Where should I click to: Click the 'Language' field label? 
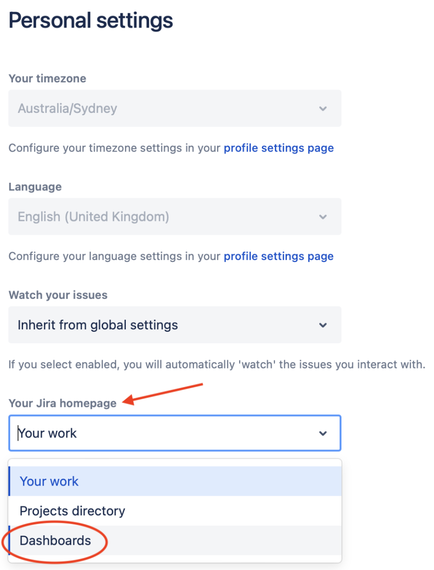click(x=35, y=187)
